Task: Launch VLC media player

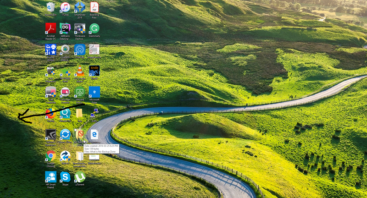Action: click(80, 71)
